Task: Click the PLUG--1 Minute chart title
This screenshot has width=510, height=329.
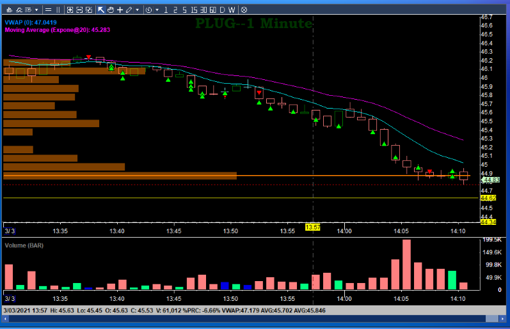Action: coord(253,23)
